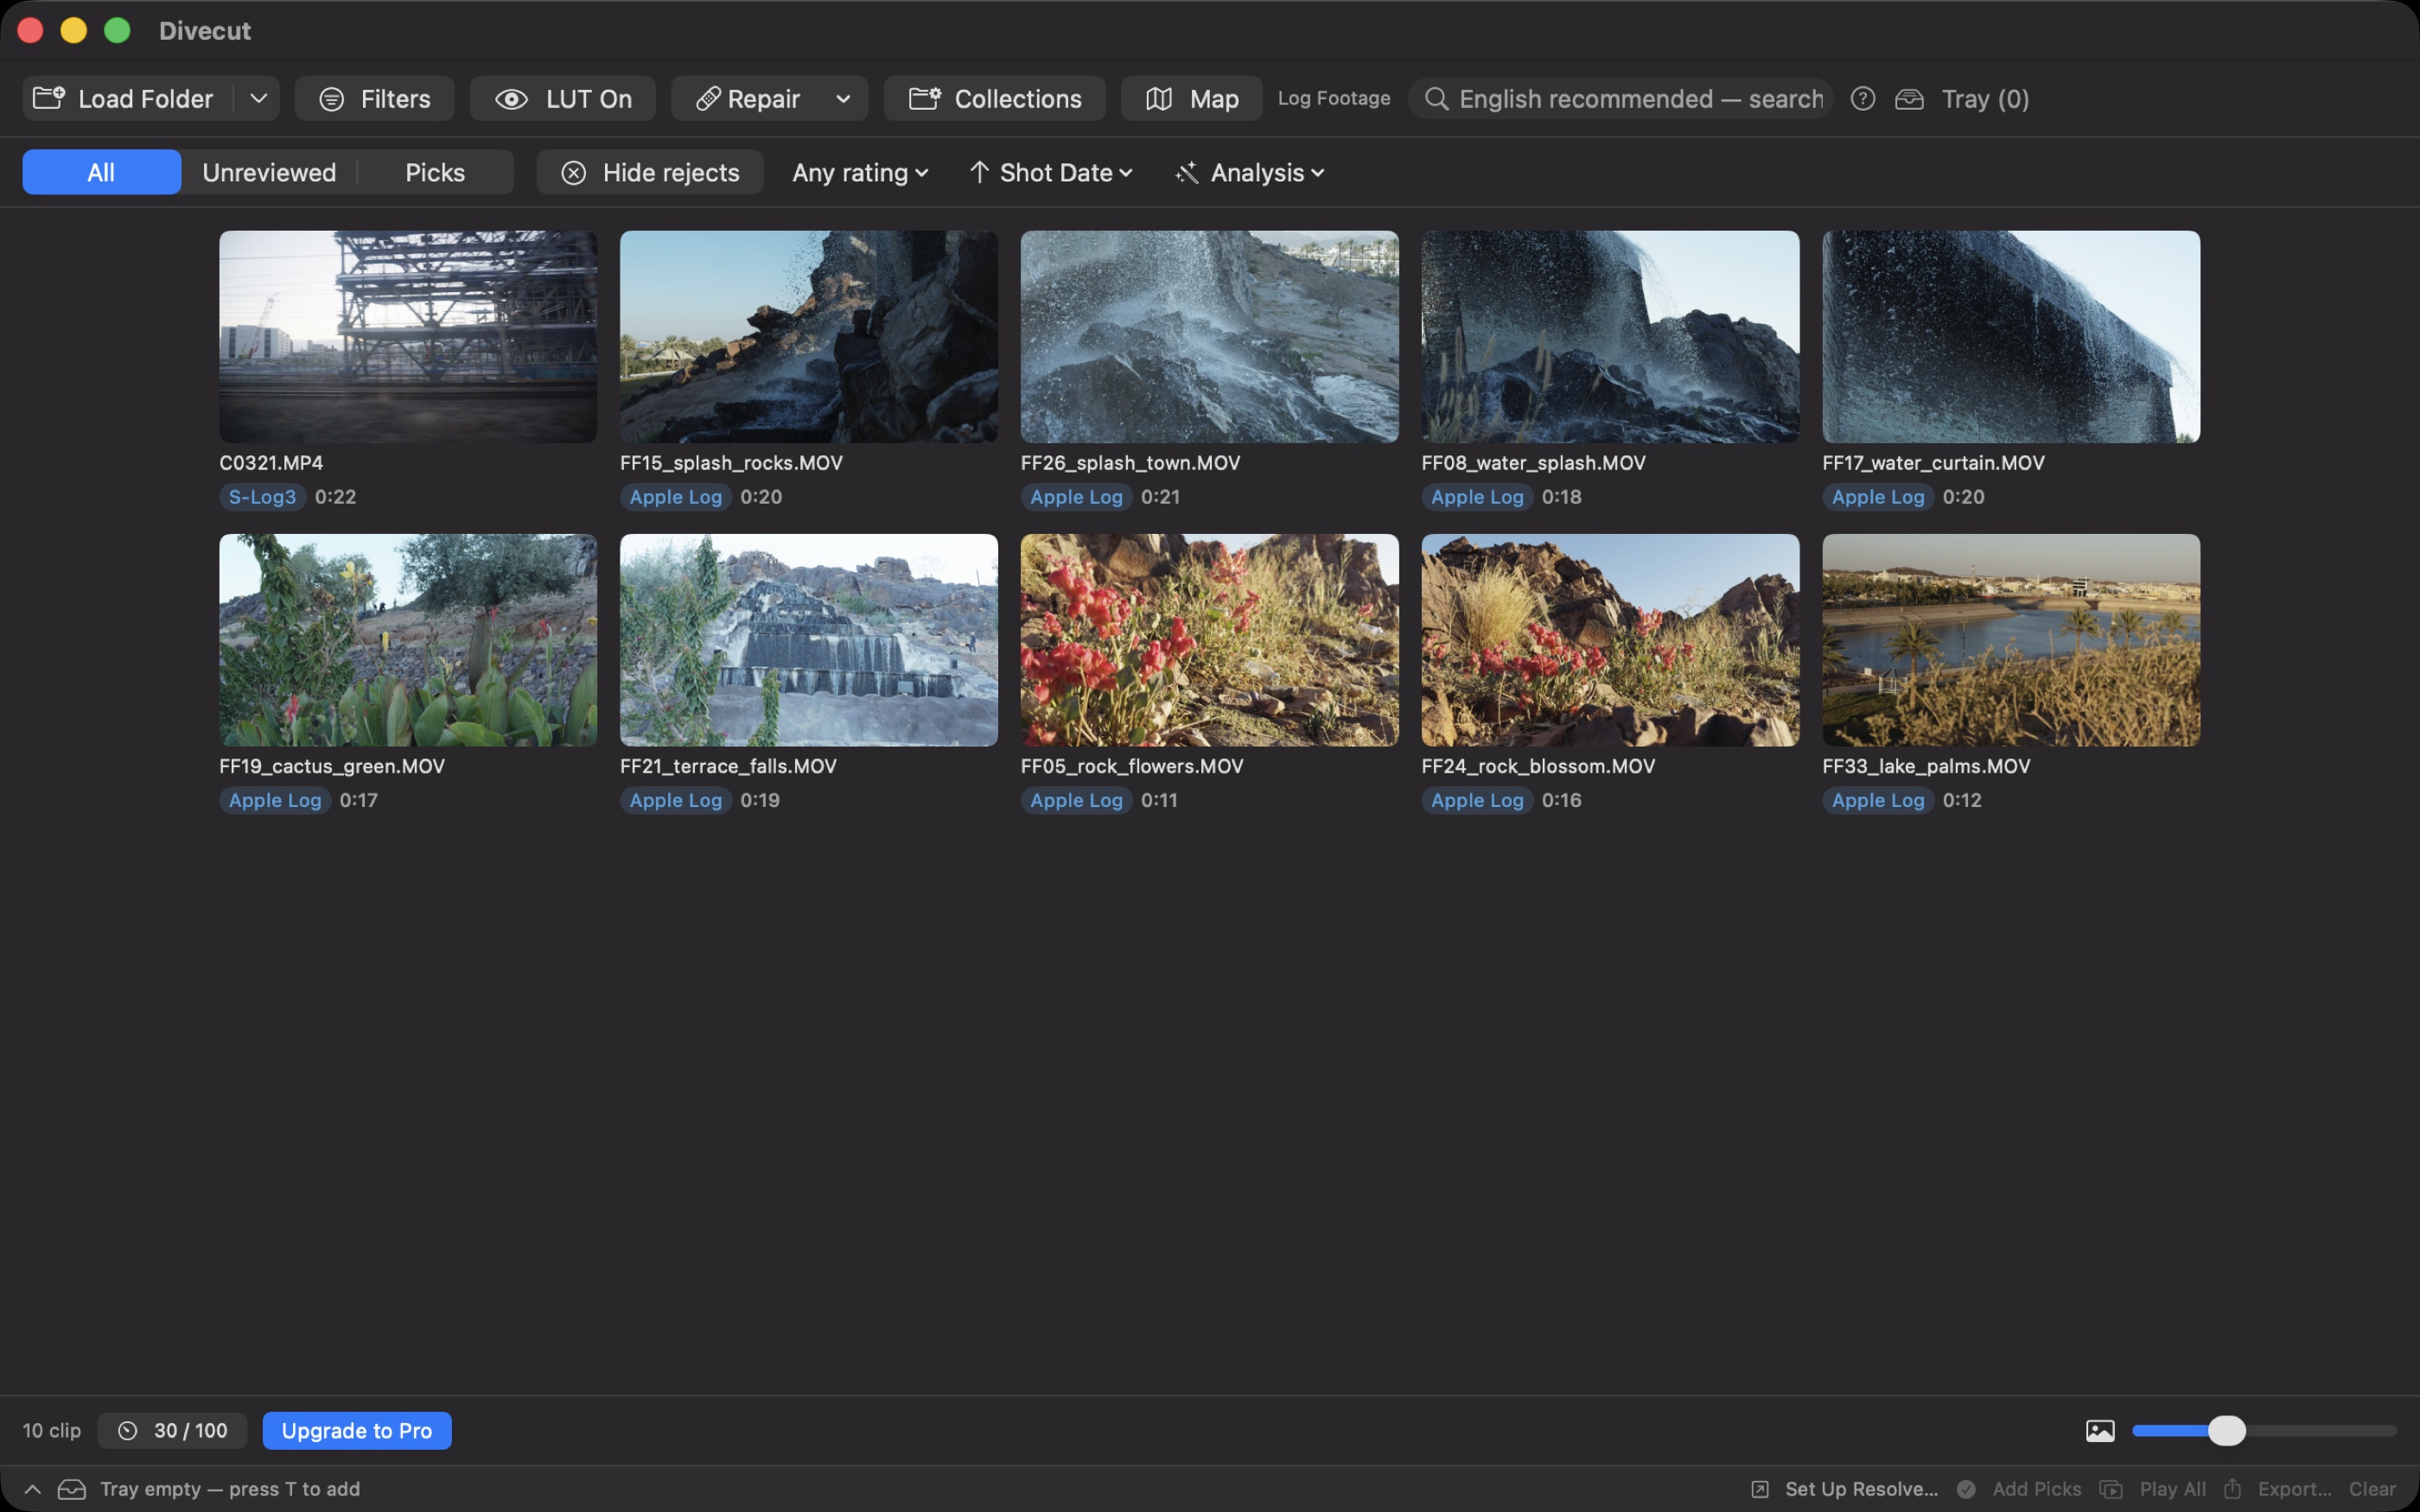Click the FF17_water_curtain.MOV file name
The width and height of the screenshot is (2420, 1512).
(x=1933, y=463)
